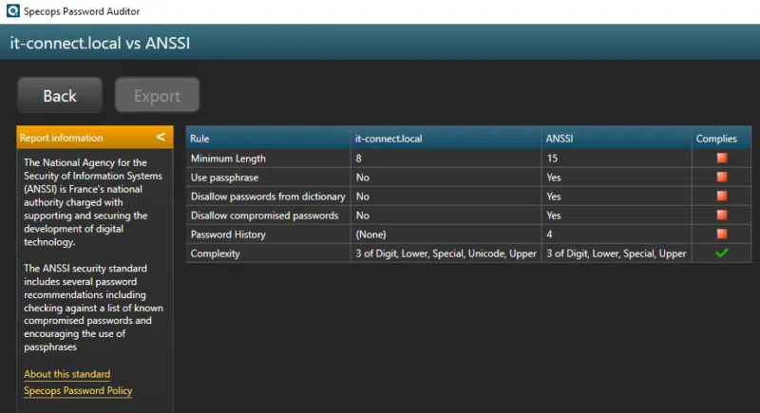Sort by the Complies column header

tap(721, 139)
